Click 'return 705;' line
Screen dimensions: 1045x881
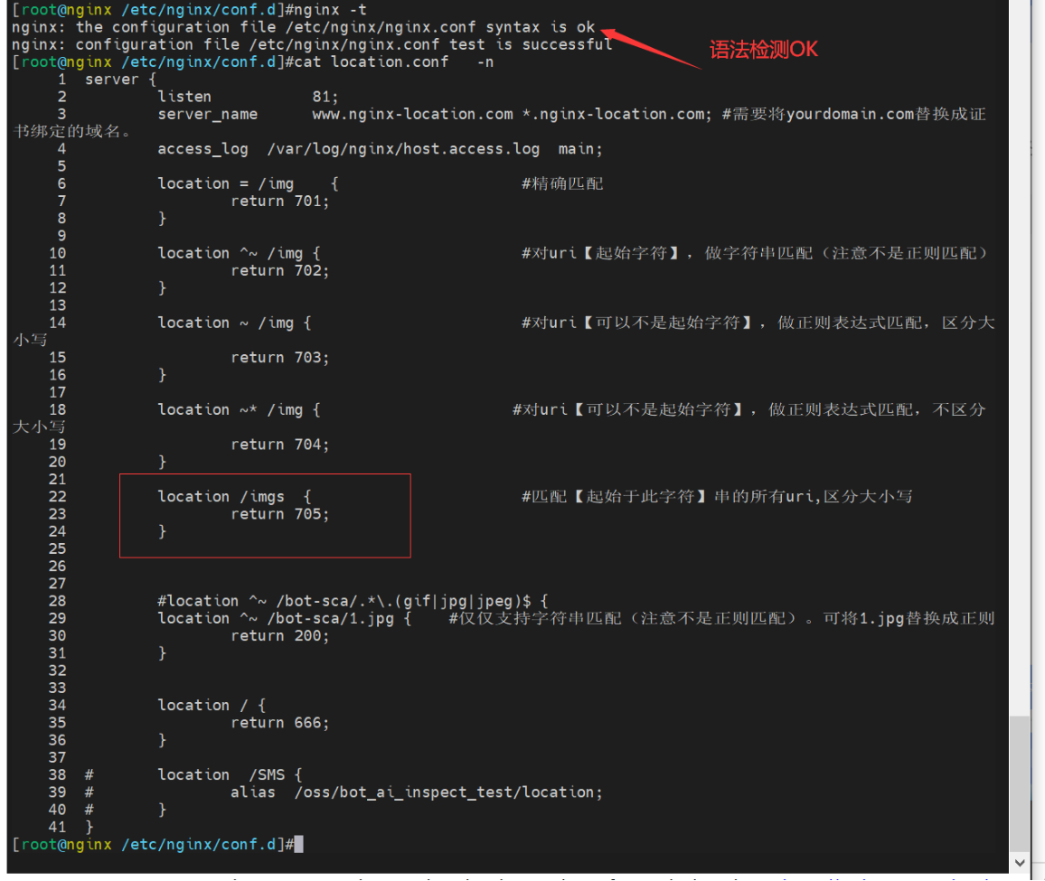(x=280, y=514)
